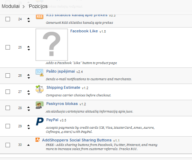The width and height of the screenshot is (192, 160).
Task: Move Shipping Estimate down one position
Action: pos(29,94)
